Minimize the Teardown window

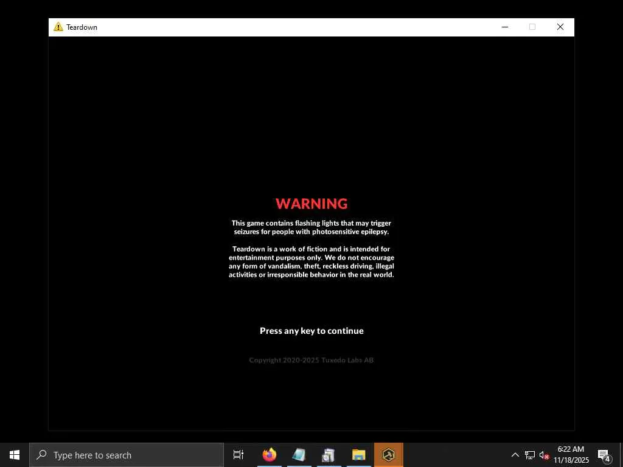(x=505, y=27)
